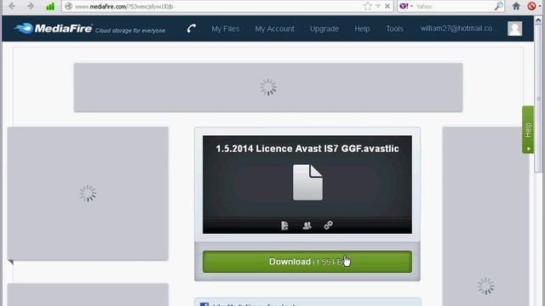The width and height of the screenshot is (545, 306).
Task: Open My Files in the navigation
Action: click(x=225, y=29)
